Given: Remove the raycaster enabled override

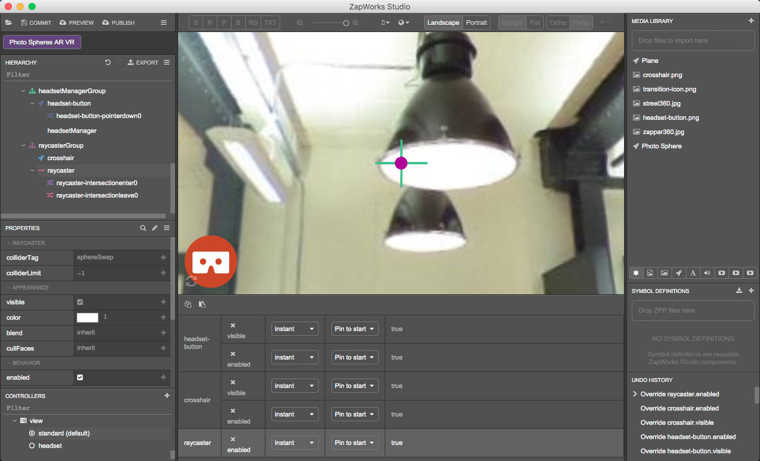Looking at the screenshot, I should pyautogui.click(x=233, y=439).
